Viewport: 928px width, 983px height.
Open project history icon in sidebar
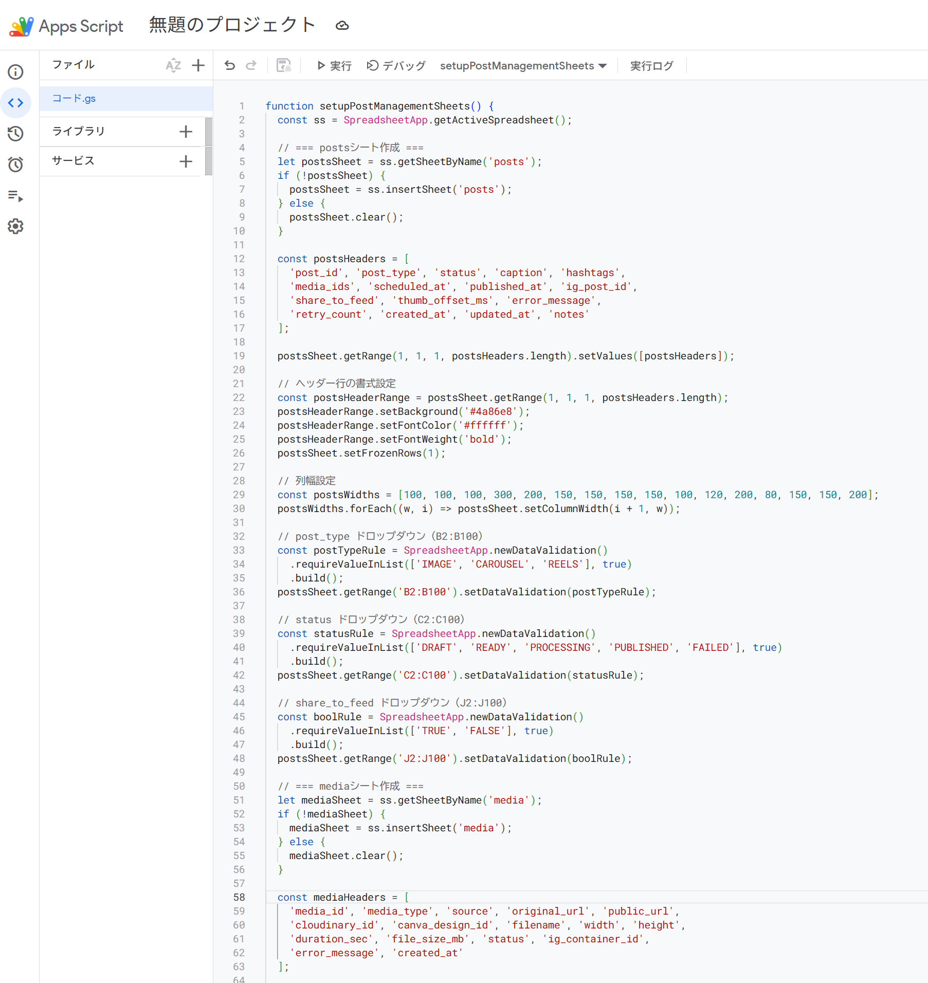click(x=15, y=134)
